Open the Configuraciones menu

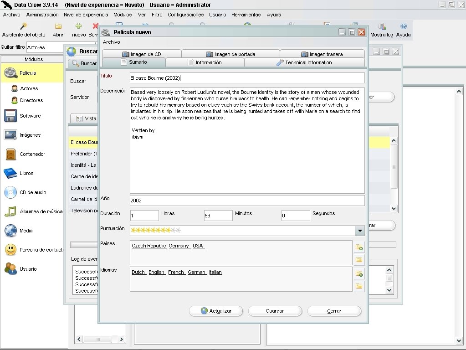click(x=186, y=15)
